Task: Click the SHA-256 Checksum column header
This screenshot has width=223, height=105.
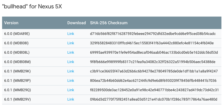Action: coord(109,23)
